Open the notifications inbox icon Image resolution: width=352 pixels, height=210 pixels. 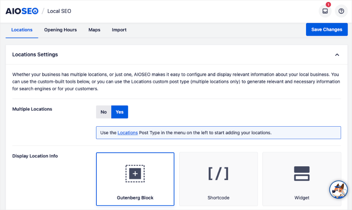tap(325, 11)
